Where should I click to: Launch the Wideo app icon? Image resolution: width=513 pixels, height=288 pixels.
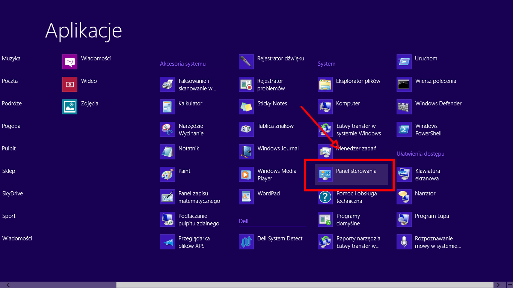(70, 84)
